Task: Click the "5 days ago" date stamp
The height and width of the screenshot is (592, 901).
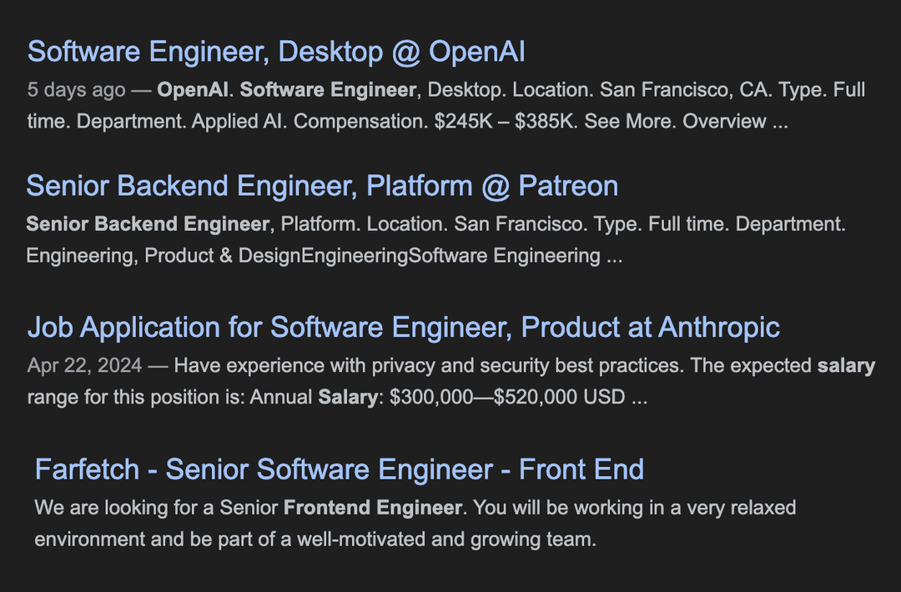Action: pyautogui.click(x=76, y=90)
